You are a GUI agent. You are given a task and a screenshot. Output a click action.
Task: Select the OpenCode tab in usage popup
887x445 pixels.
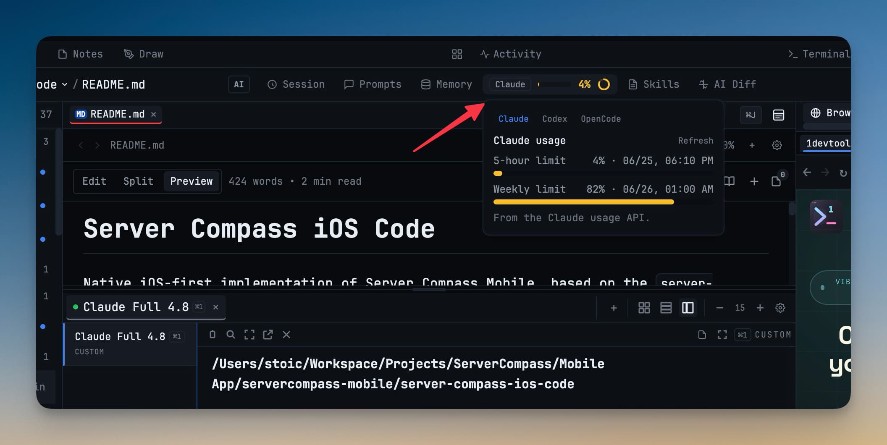[601, 119]
